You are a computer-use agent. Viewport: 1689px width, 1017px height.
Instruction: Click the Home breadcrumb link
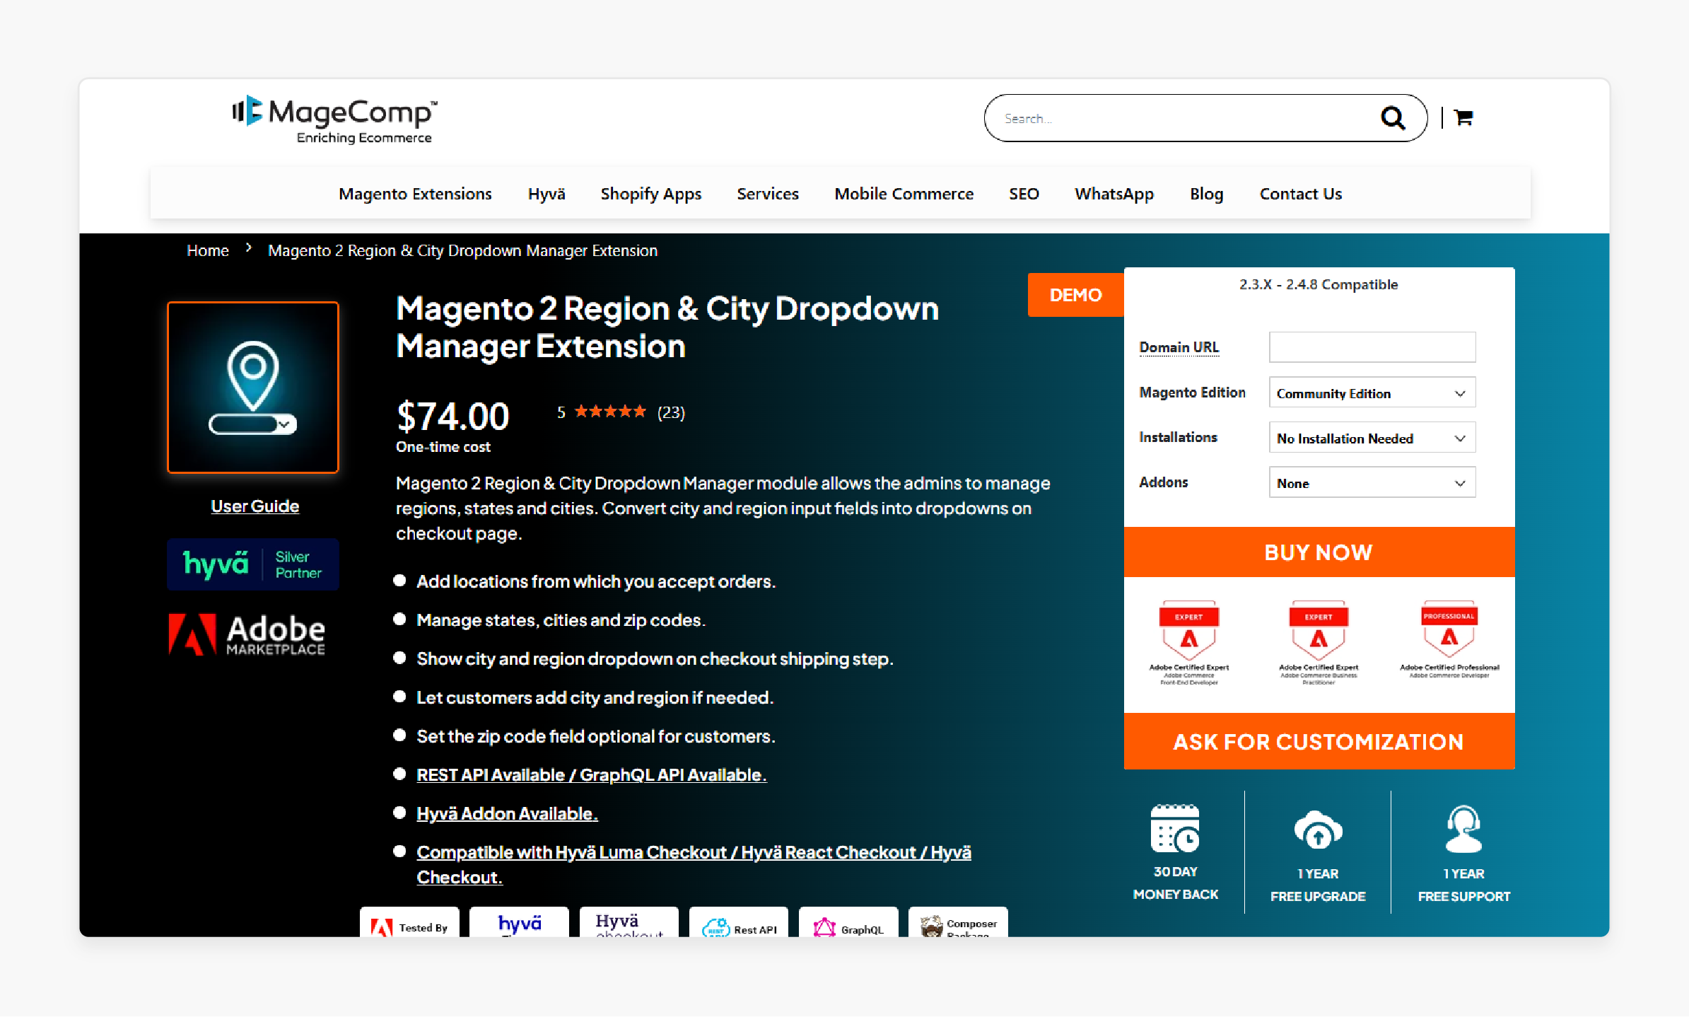tap(208, 250)
